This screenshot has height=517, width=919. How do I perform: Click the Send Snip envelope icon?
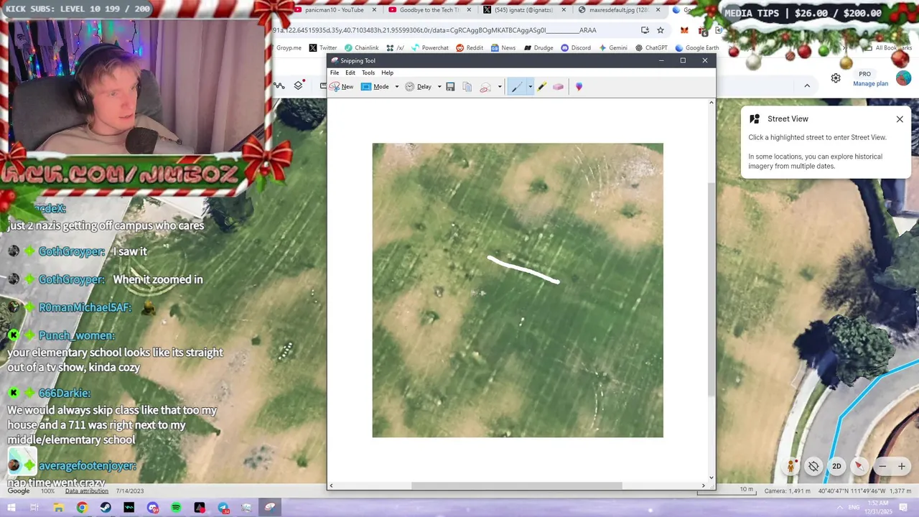485,87
